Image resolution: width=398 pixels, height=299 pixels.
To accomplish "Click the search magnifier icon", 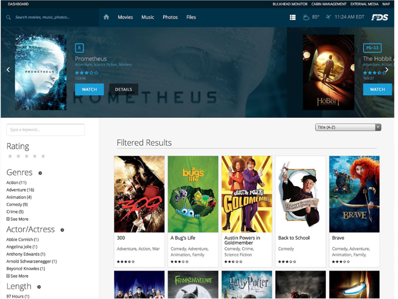I will pos(9,17).
